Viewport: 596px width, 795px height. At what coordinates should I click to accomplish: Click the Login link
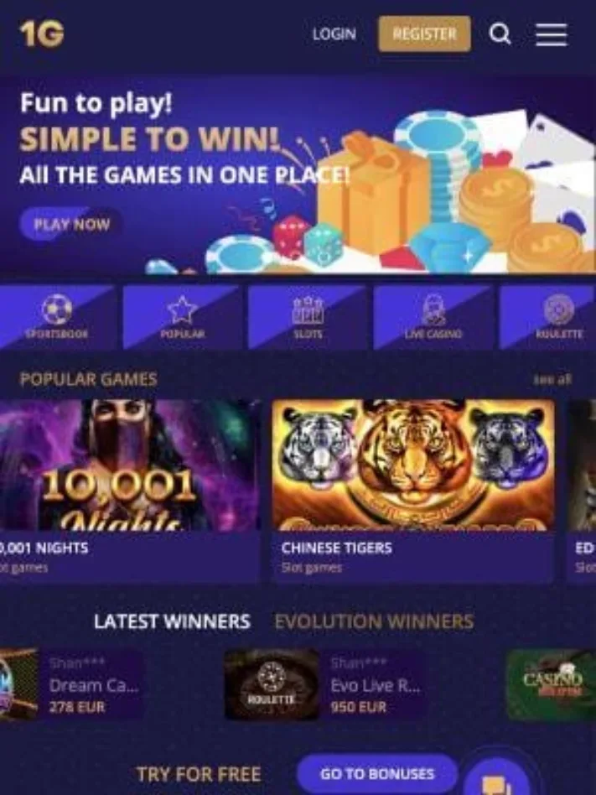(x=334, y=34)
